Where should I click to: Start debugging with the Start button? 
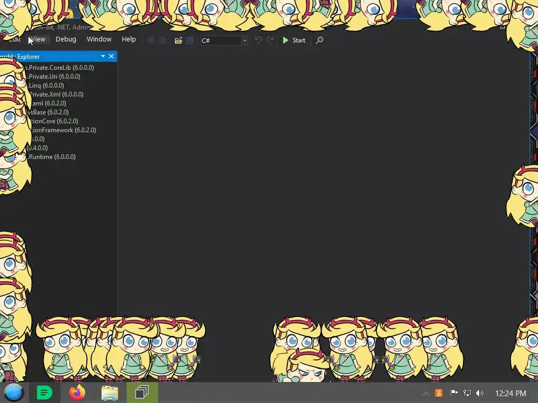pyautogui.click(x=294, y=40)
